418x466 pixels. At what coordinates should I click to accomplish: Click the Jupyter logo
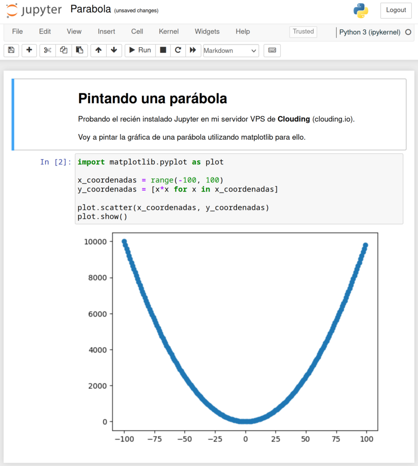[34, 10]
